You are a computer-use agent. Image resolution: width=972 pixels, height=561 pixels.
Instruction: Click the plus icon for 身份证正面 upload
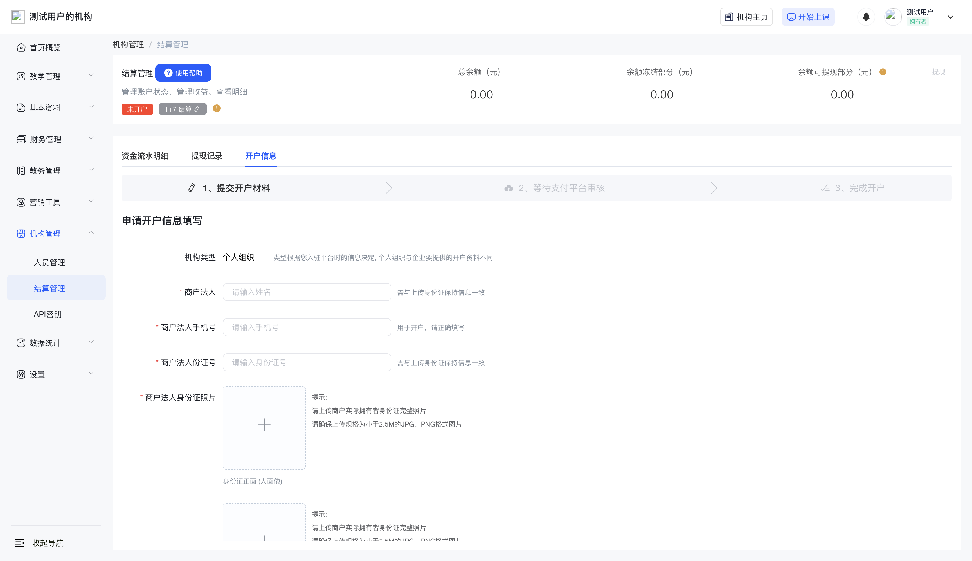(x=264, y=425)
